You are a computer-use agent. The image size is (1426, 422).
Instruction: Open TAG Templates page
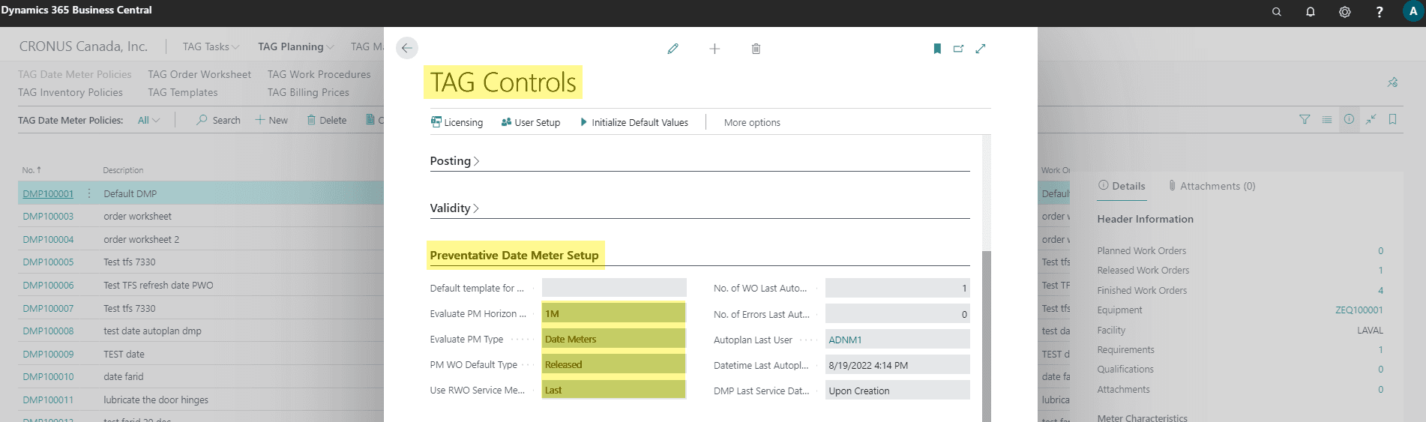183,92
